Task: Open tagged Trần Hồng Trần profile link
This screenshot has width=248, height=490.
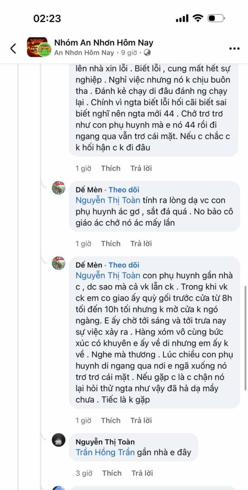Action: [105, 452]
